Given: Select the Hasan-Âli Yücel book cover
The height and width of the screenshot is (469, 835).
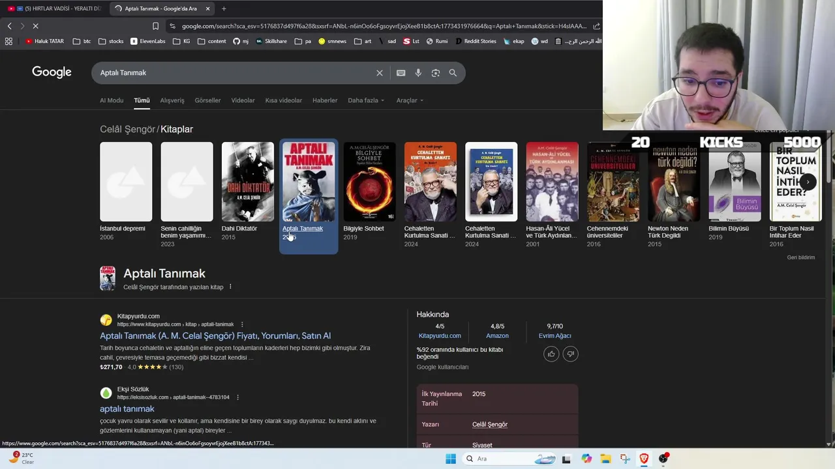Looking at the screenshot, I should point(552,182).
